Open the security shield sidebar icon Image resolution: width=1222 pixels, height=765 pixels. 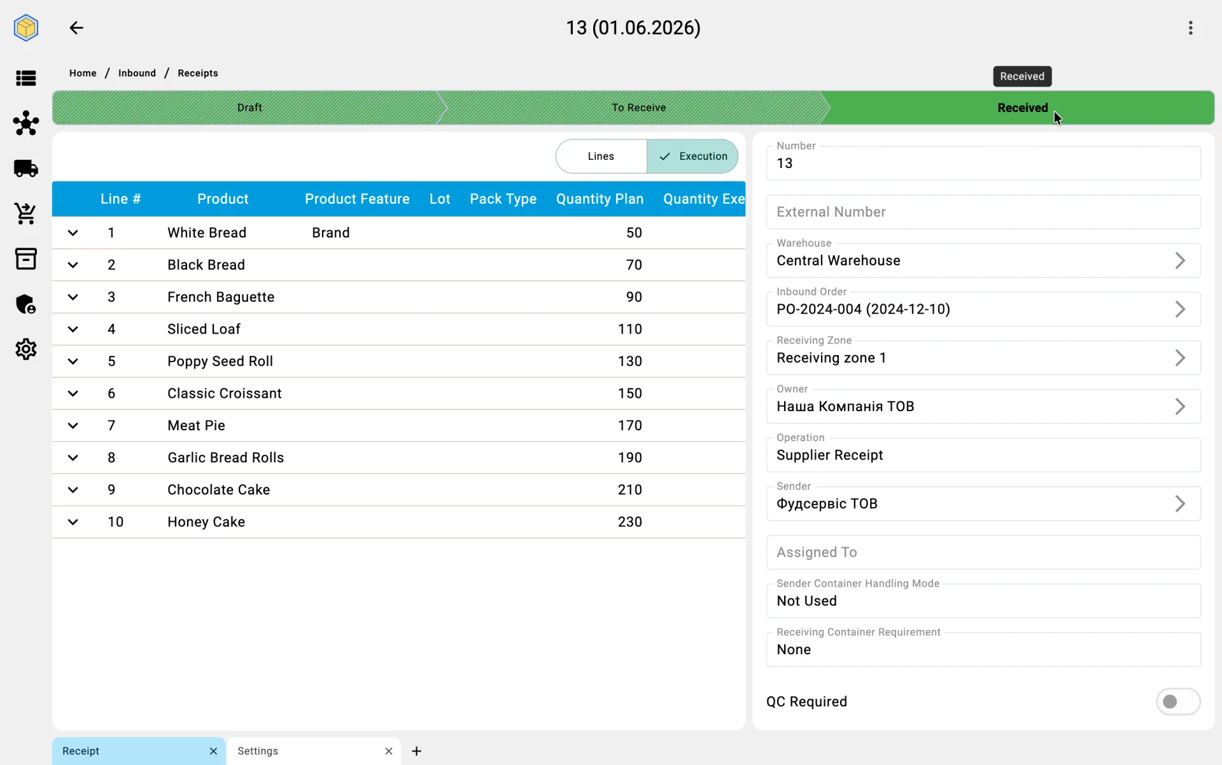click(26, 304)
